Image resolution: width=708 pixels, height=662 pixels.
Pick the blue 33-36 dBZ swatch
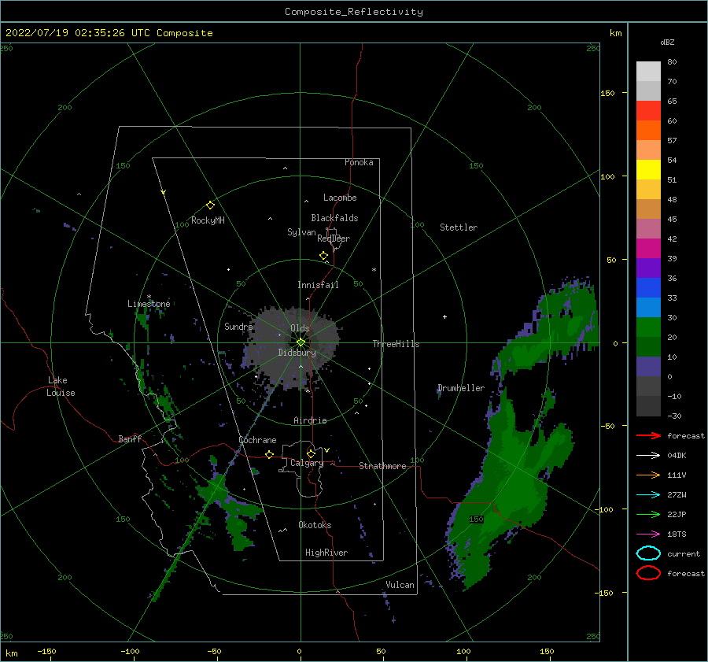[x=648, y=288]
